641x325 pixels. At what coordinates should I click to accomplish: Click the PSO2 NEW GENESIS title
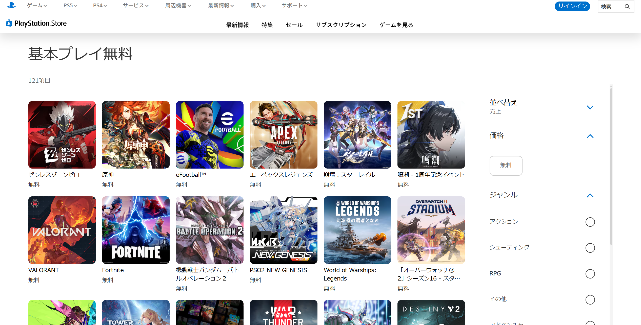[x=278, y=270]
